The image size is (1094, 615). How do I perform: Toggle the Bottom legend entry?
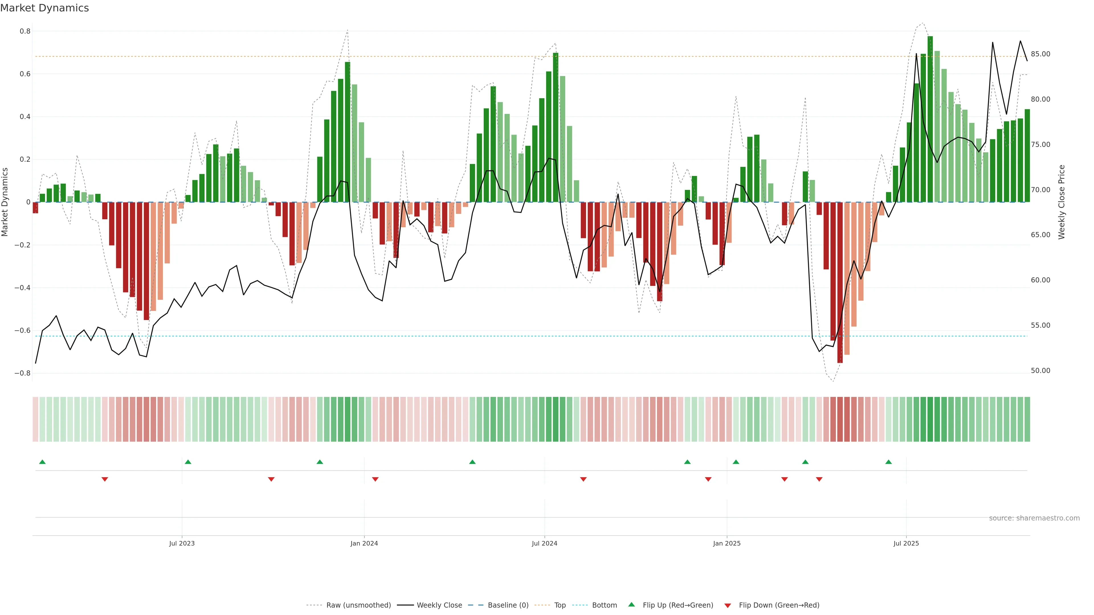point(604,605)
